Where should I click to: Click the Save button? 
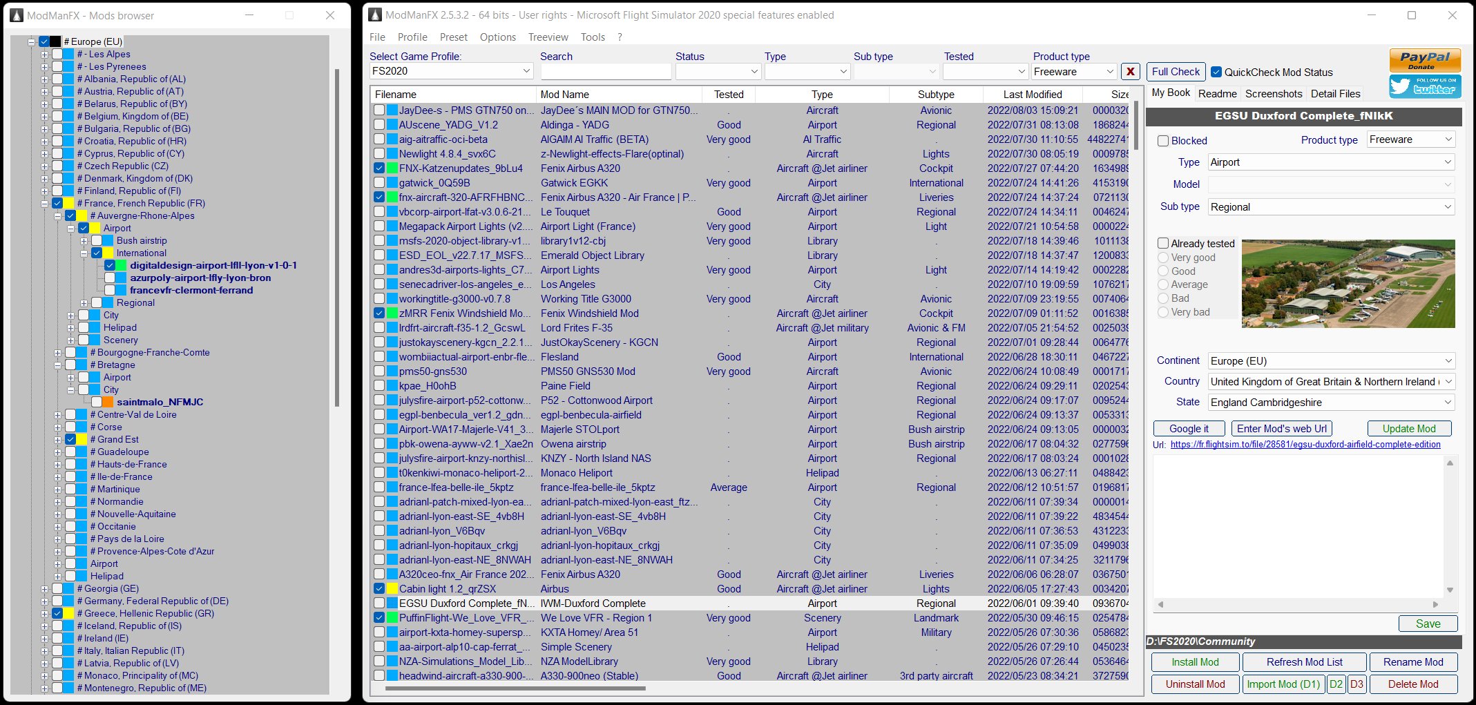1428,624
